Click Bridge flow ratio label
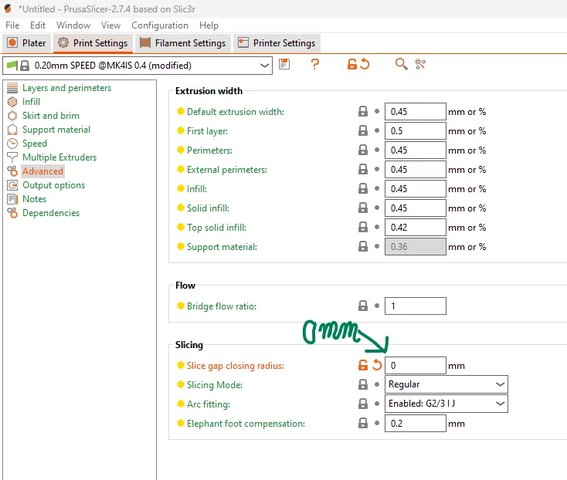The width and height of the screenshot is (567, 480). click(x=221, y=306)
